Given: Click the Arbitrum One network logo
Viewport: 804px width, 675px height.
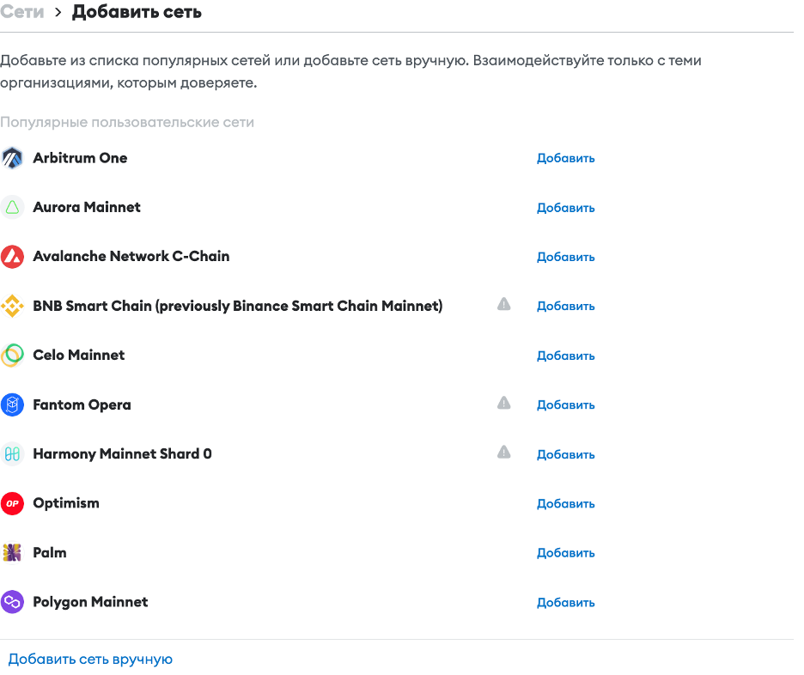Looking at the screenshot, I should (x=12, y=158).
